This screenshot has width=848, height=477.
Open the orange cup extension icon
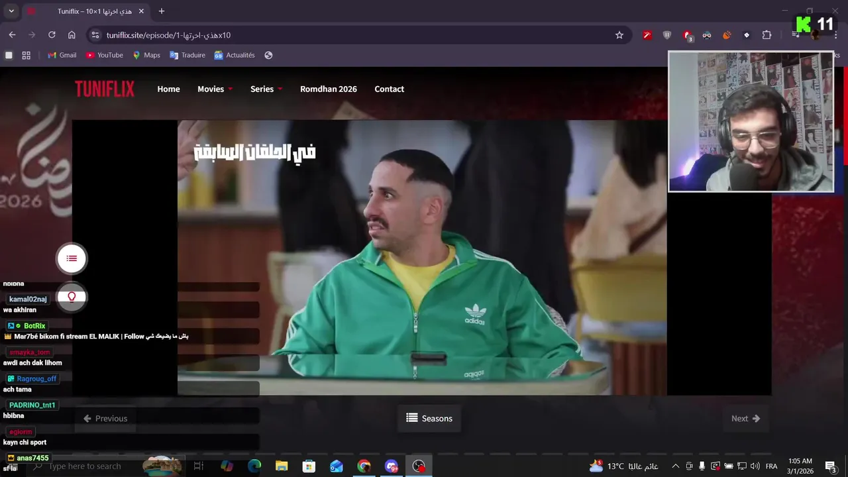coord(727,35)
